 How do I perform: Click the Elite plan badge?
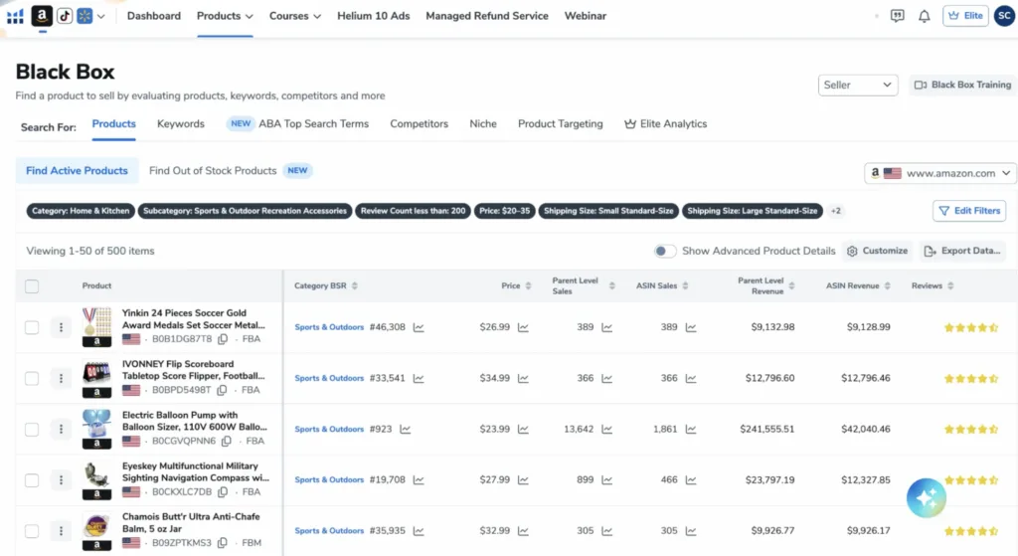pos(965,16)
